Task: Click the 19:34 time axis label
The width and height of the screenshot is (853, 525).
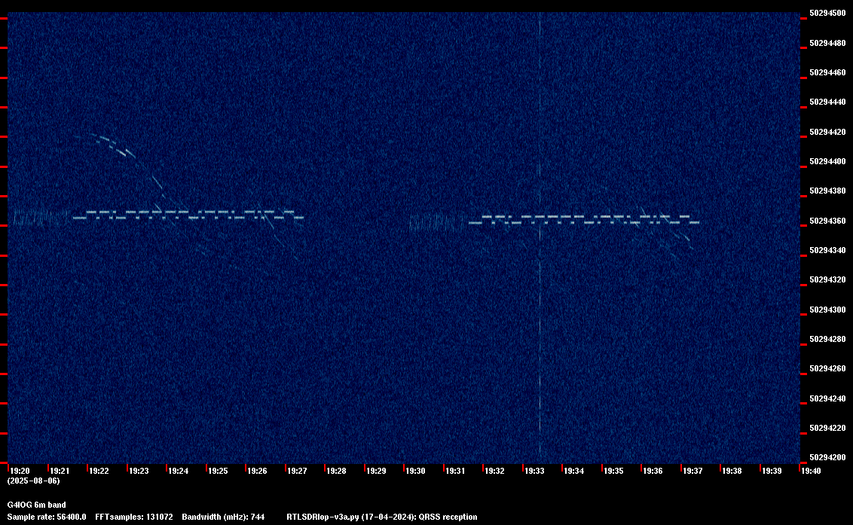Action: (x=574, y=471)
